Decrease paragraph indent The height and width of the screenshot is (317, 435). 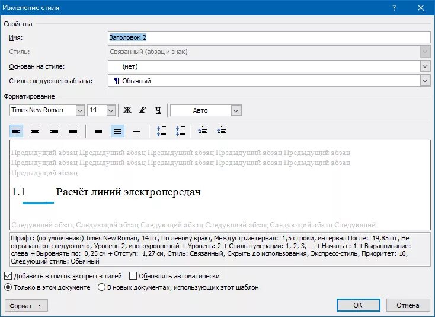[x=203, y=131]
